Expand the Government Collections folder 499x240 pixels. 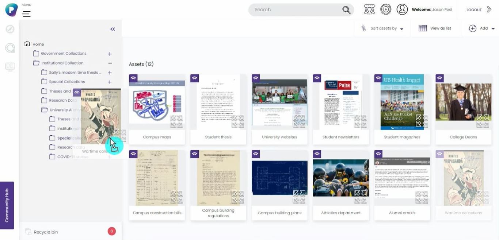110,54
